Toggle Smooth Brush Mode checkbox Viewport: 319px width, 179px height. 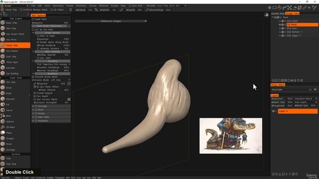pos(33,77)
